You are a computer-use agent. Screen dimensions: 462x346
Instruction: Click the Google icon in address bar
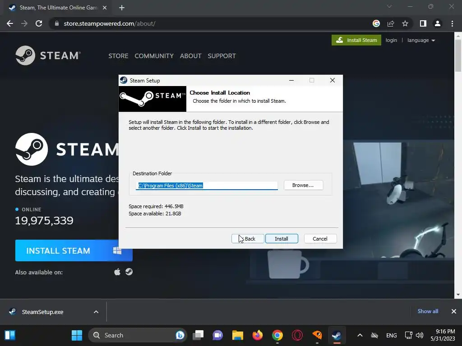click(376, 23)
